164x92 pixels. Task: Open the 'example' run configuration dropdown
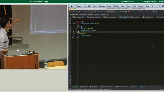tap(111, 11)
